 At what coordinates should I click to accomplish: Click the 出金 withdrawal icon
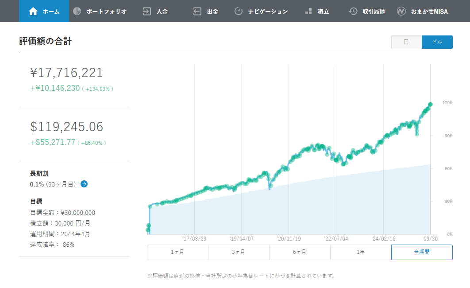coord(197,11)
